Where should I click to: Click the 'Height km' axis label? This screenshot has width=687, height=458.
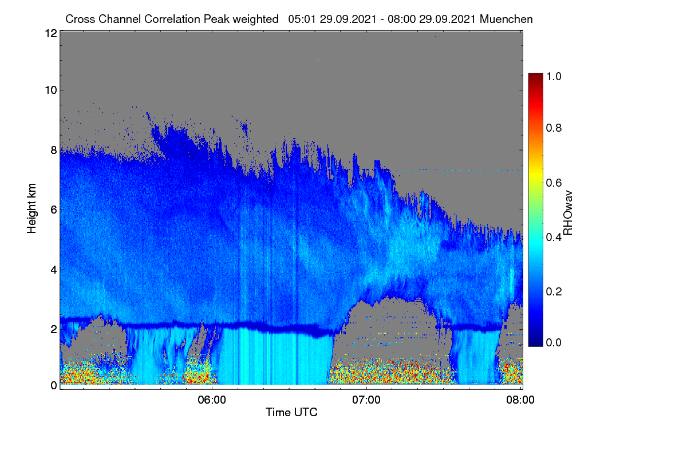(31, 208)
